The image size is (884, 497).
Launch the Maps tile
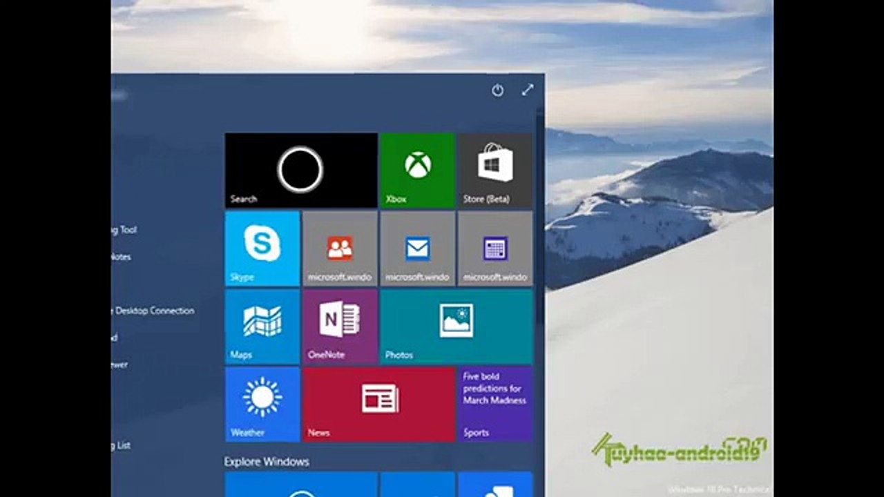[x=262, y=327]
